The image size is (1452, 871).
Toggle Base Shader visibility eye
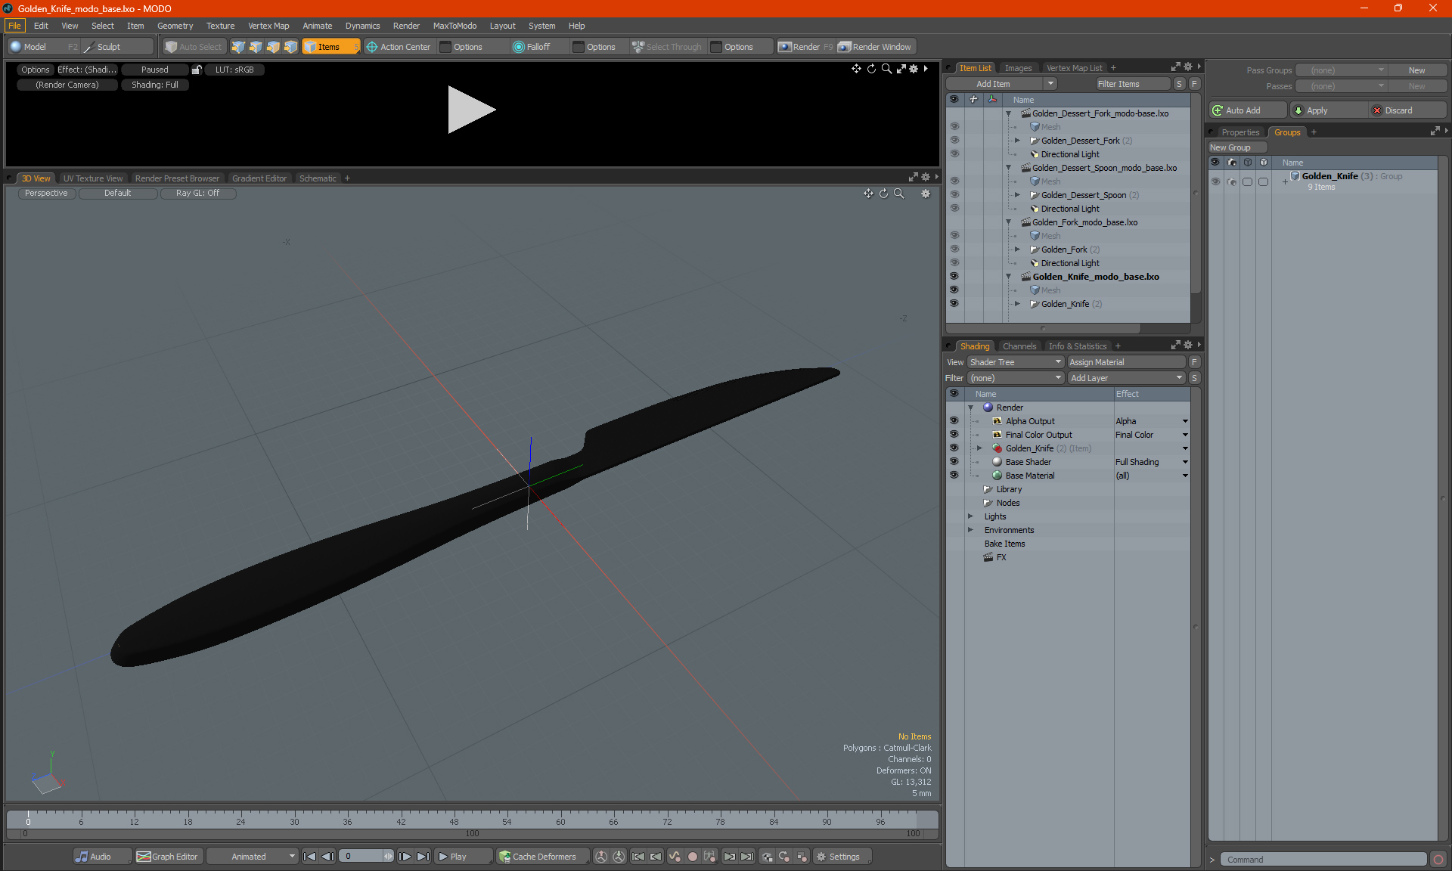pyautogui.click(x=954, y=462)
